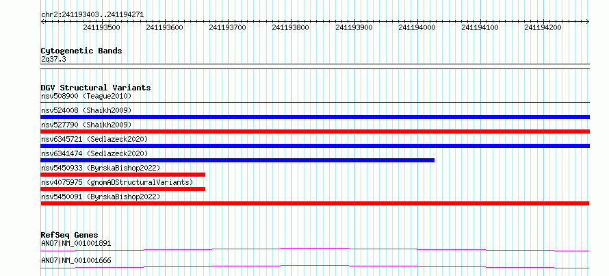This screenshot has height=276, width=609.
Task: Select the 2q37.3 band label
Action: (53, 59)
